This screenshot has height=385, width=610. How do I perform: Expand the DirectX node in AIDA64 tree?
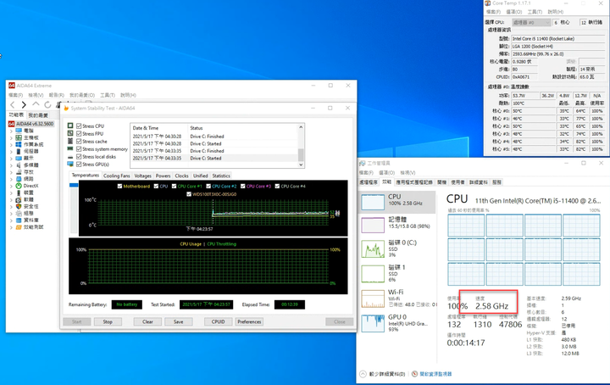(11, 186)
